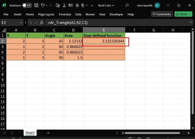Switch to the Developer tab
This screenshot has width=195, height=139.
point(116,14)
